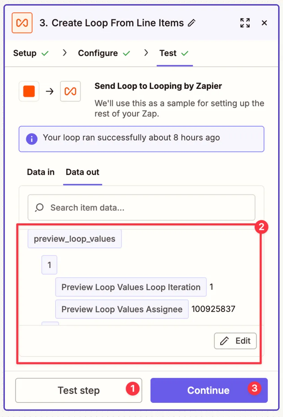The height and width of the screenshot is (417, 283).
Task: Select the Data out tab
Action: point(83,172)
